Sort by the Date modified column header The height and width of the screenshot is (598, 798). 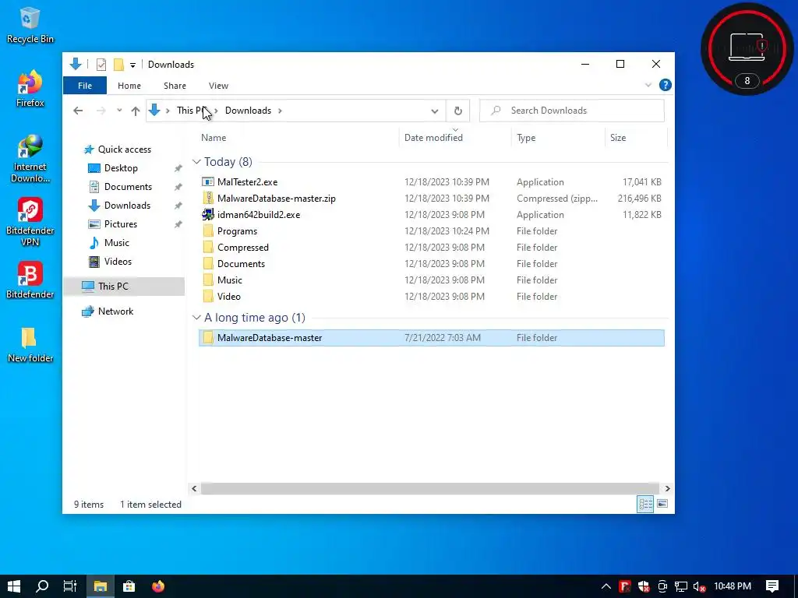pyautogui.click(x=433, y=137)
